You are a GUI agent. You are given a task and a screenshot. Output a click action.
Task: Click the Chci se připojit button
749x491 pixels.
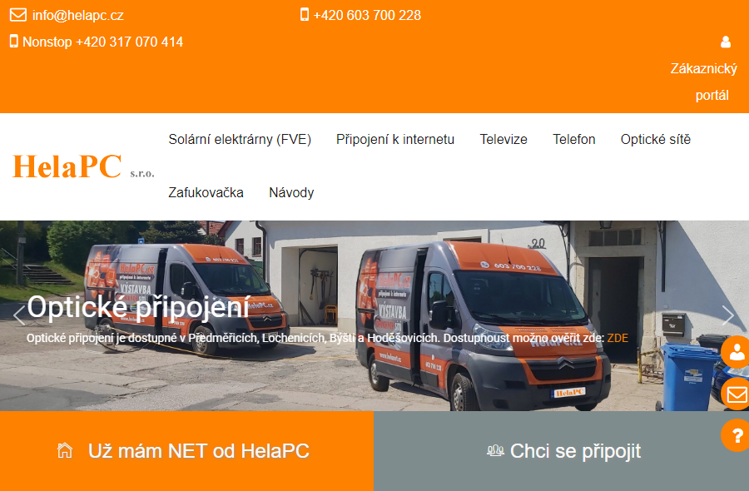pos(562,451)
